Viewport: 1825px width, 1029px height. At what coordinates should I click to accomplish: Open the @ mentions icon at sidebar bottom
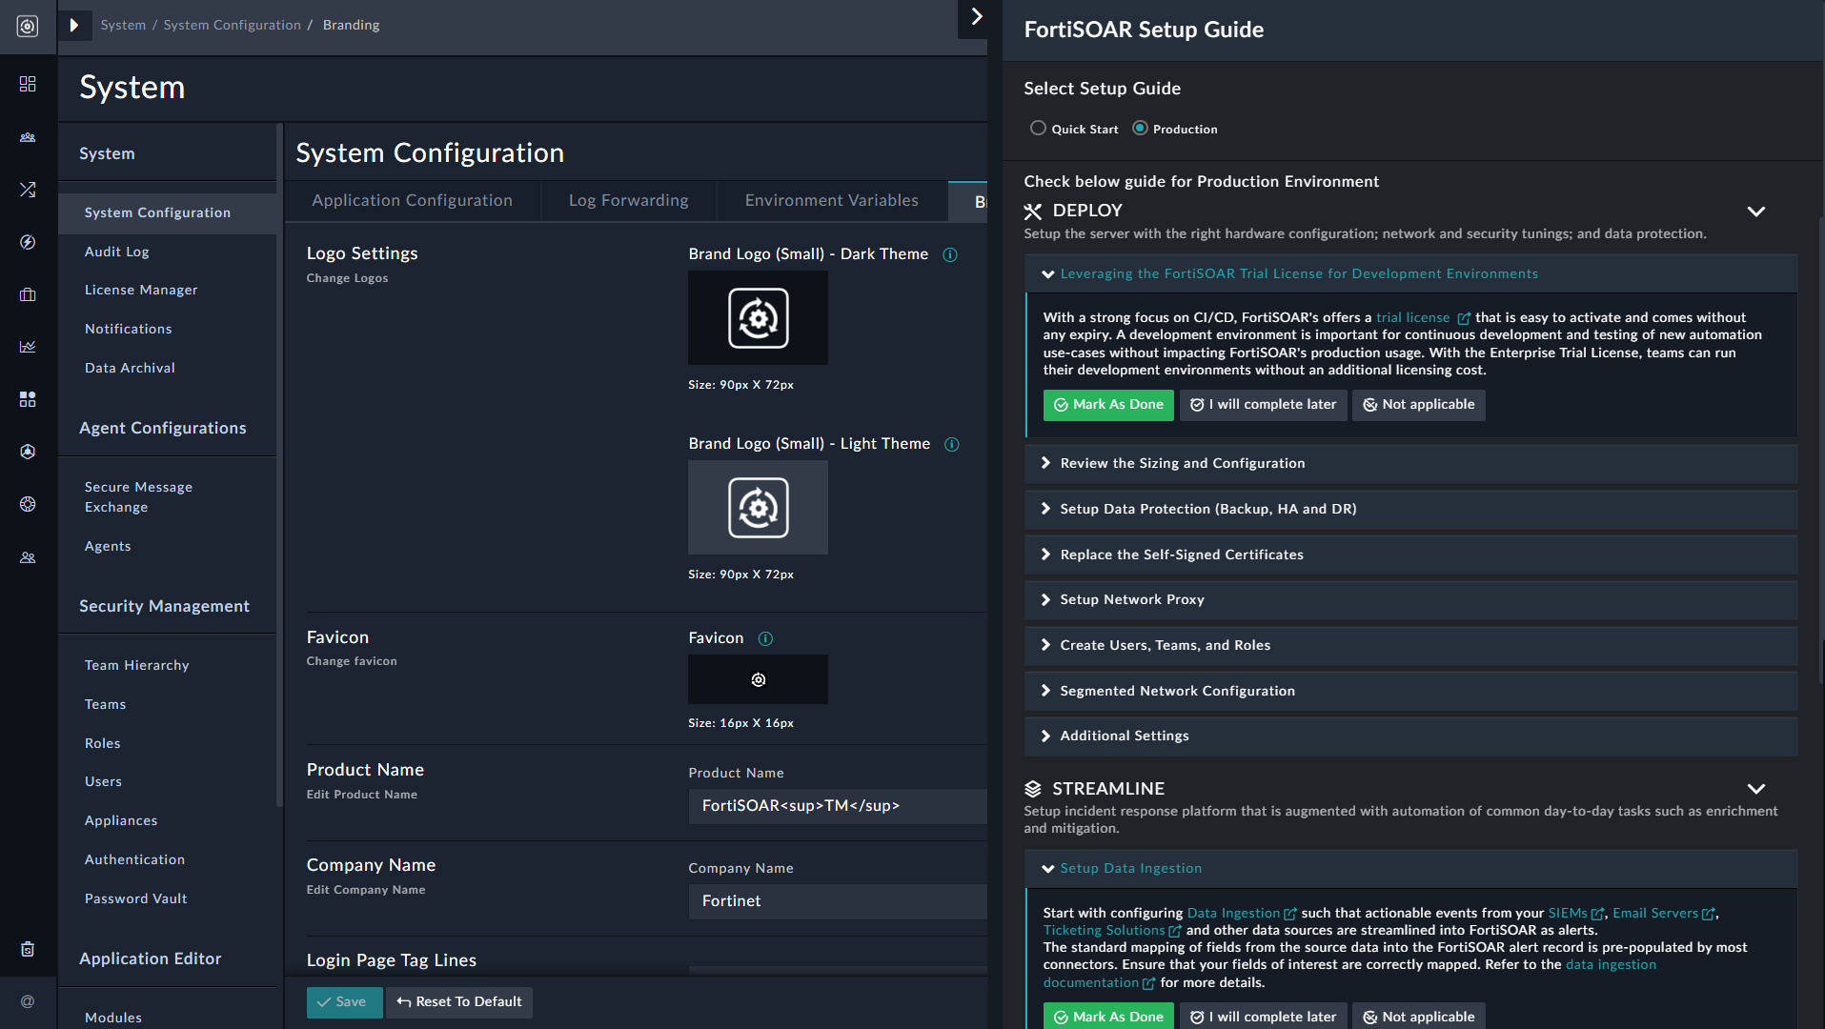tap(28, 1001)
